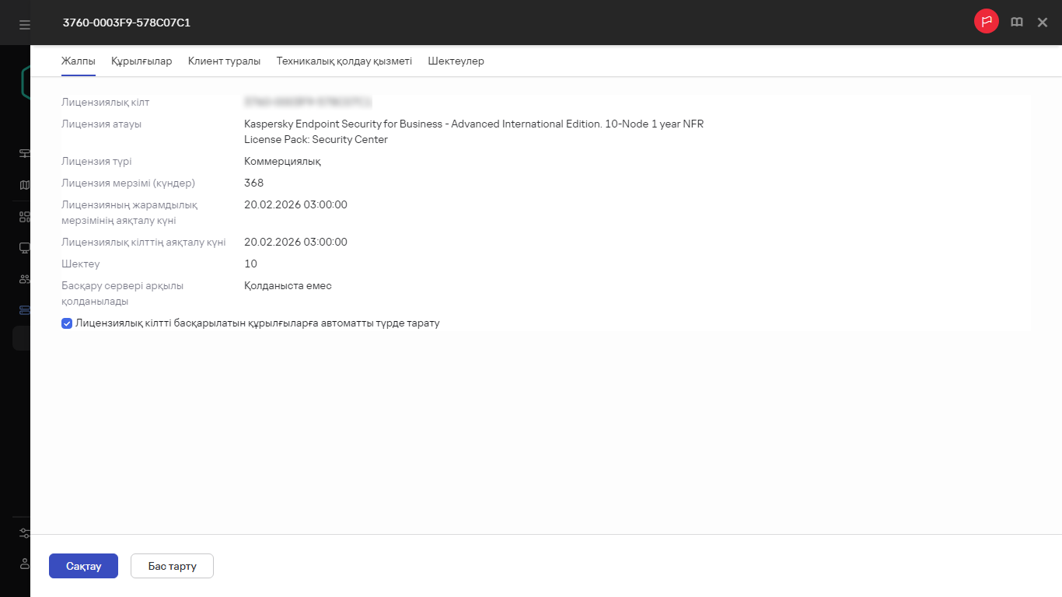Viewport: 1062px width, 597px height.
Task: Click the Бас тарту button
Action: pos(172,566)
